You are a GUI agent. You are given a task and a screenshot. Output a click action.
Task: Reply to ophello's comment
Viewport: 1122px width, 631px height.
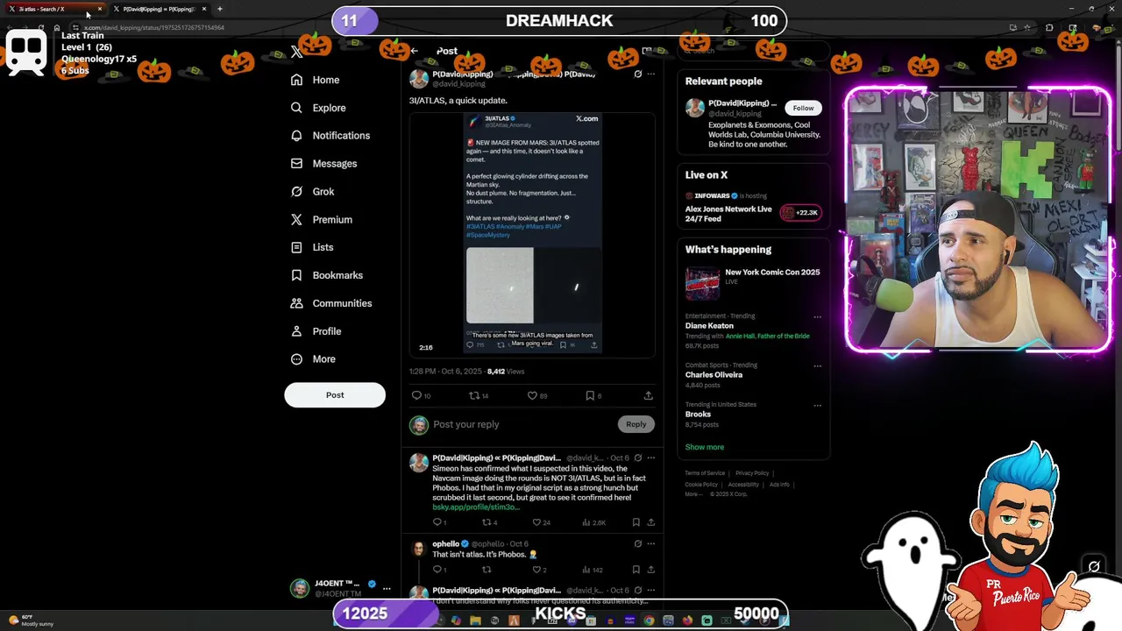437,570
